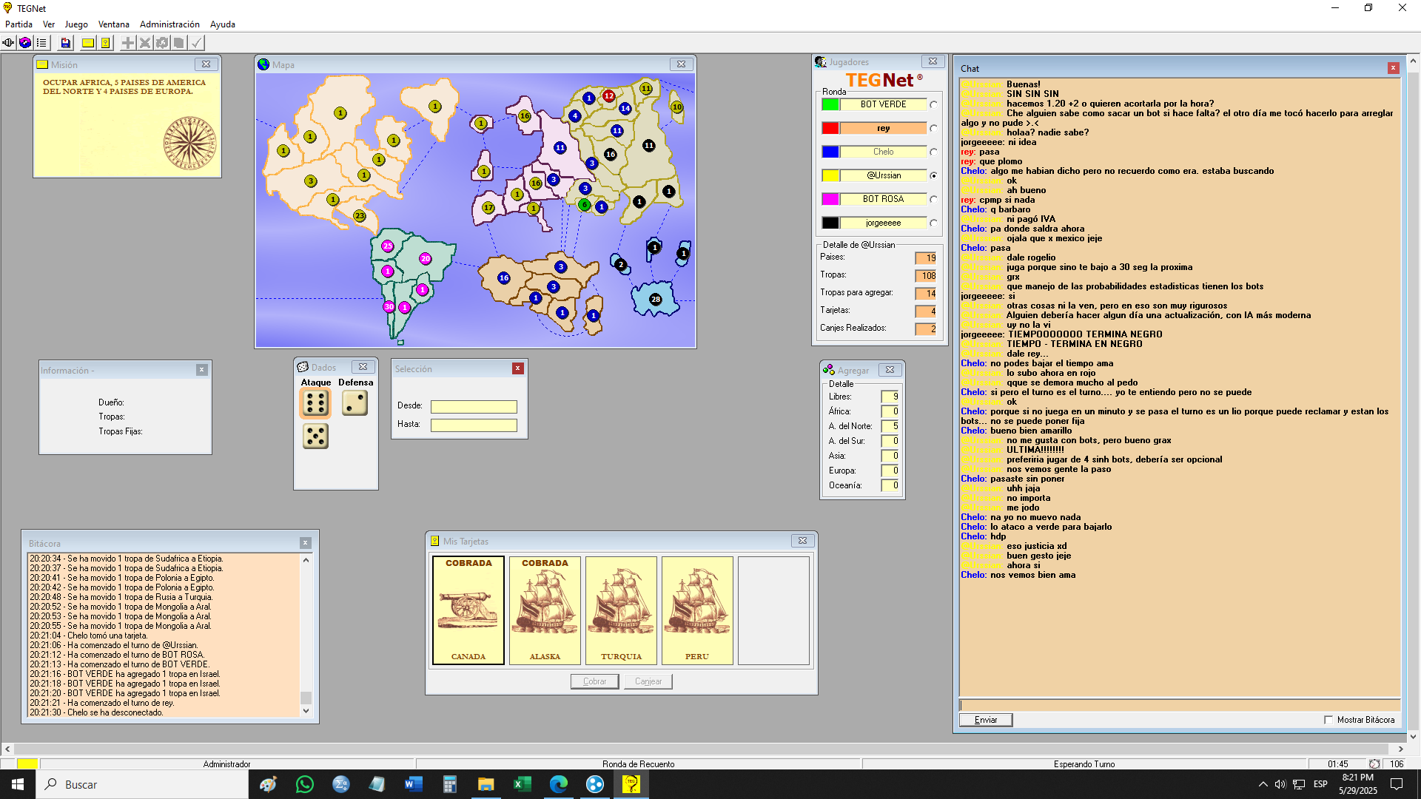Click the end turn checkmark toolbar icon

click(196, 43)
